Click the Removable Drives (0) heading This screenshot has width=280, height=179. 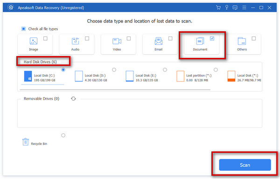[42, 99]
